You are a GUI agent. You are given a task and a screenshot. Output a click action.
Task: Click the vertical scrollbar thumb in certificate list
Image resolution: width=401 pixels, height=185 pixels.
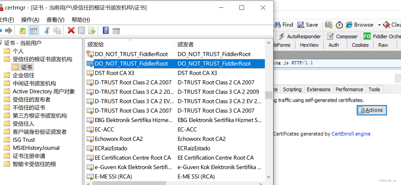pyautogui.click(x=269, y=95)
